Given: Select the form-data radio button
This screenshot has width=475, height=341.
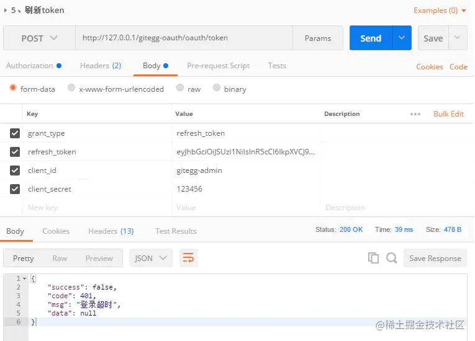Looking at the screenshot, I should click(x=12, y=88).
